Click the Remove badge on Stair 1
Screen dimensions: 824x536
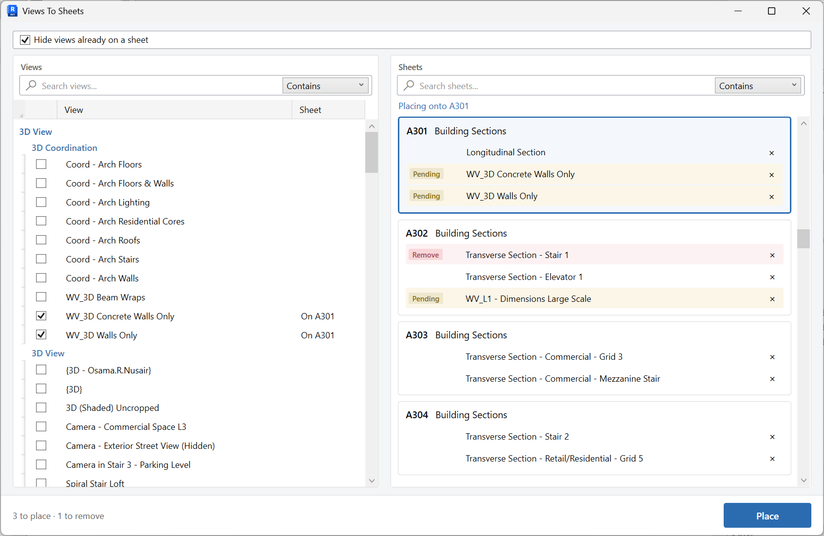tap(426, 255)
